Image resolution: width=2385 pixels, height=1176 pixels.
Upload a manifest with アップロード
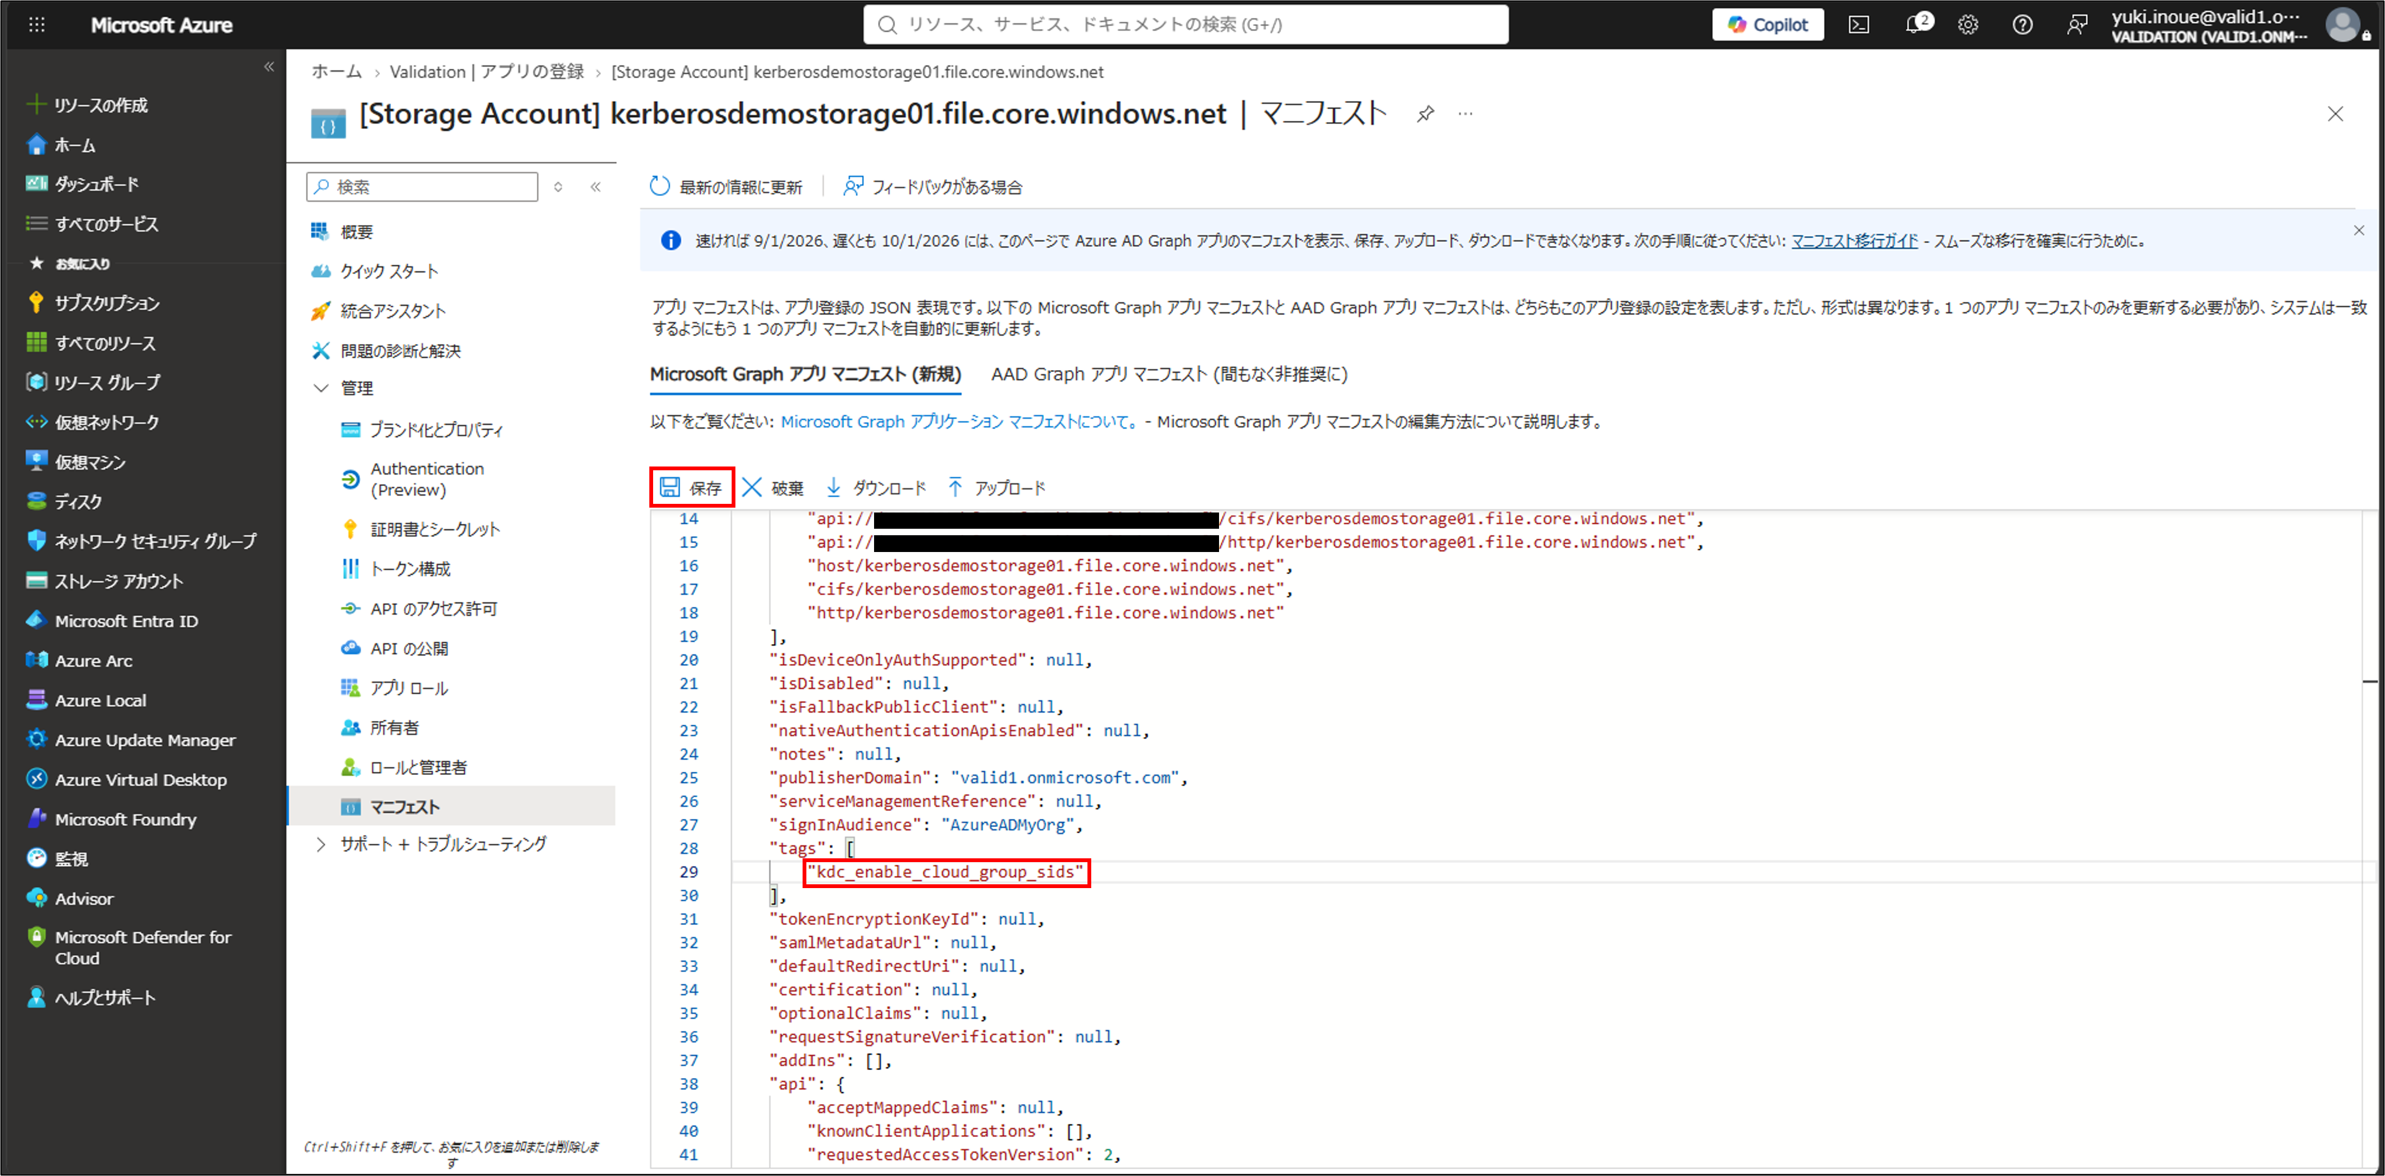[996, 488]
